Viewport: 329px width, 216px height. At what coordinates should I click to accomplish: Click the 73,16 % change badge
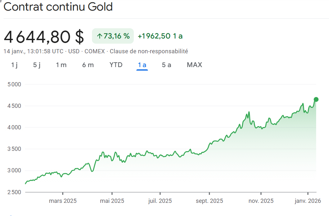click(x=113, y=36)
